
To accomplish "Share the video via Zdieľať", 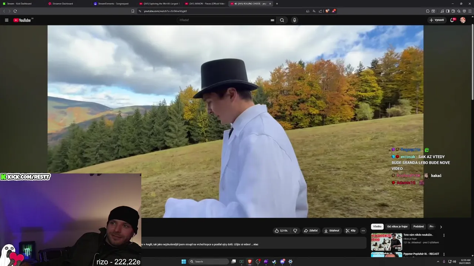I will coord(311,231).
